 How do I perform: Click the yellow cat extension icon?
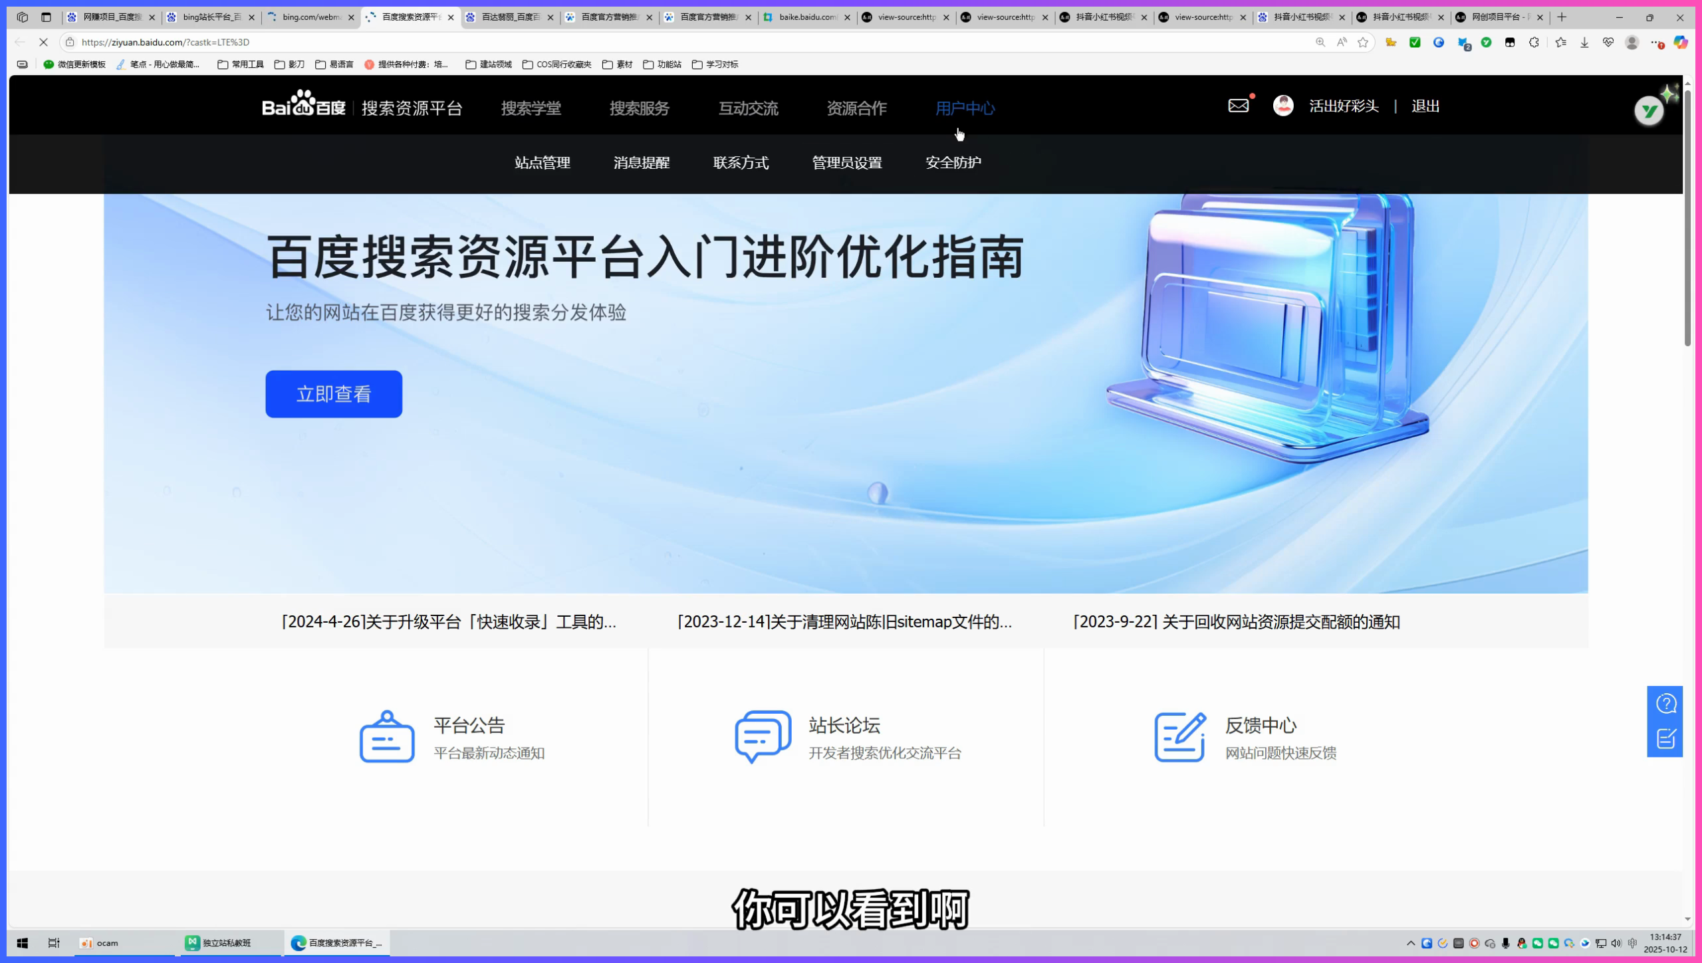(1391, 42)
